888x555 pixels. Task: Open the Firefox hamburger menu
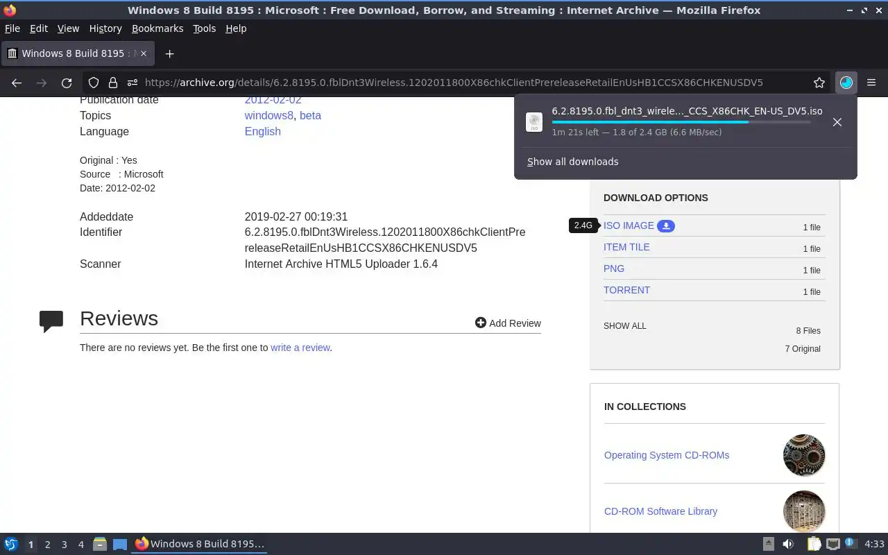point(871,83)
